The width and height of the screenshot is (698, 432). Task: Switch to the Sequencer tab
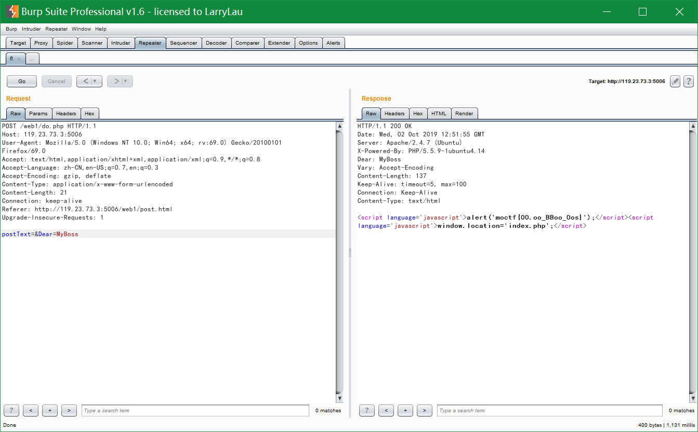click(183, 43)
